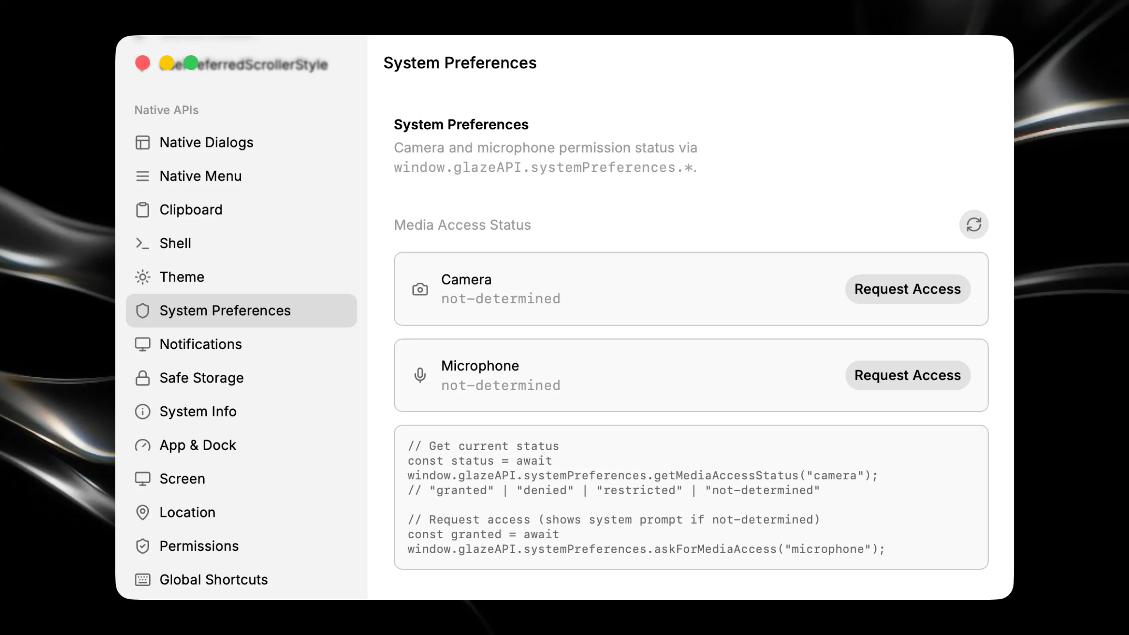Select System Preferences sidebar item
Viewport: 1129px width, 635px height.
(241, 311)
